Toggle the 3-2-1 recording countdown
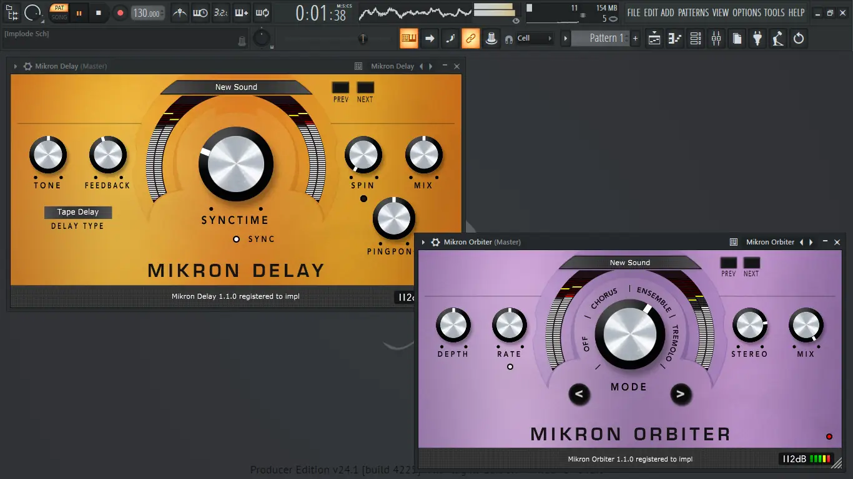This screenshot has height=479, width=853. pos(220,12)
